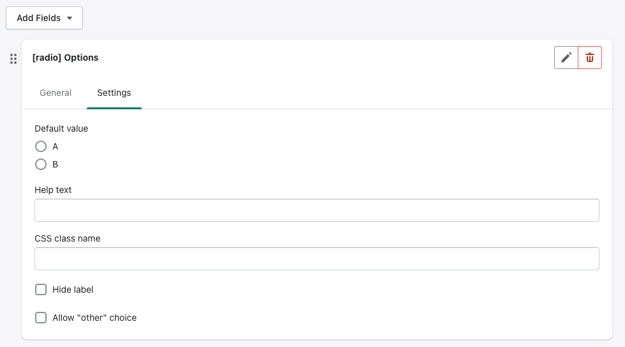Click the Allow "other" choice text
625x347 pixels.
point(94,318)
